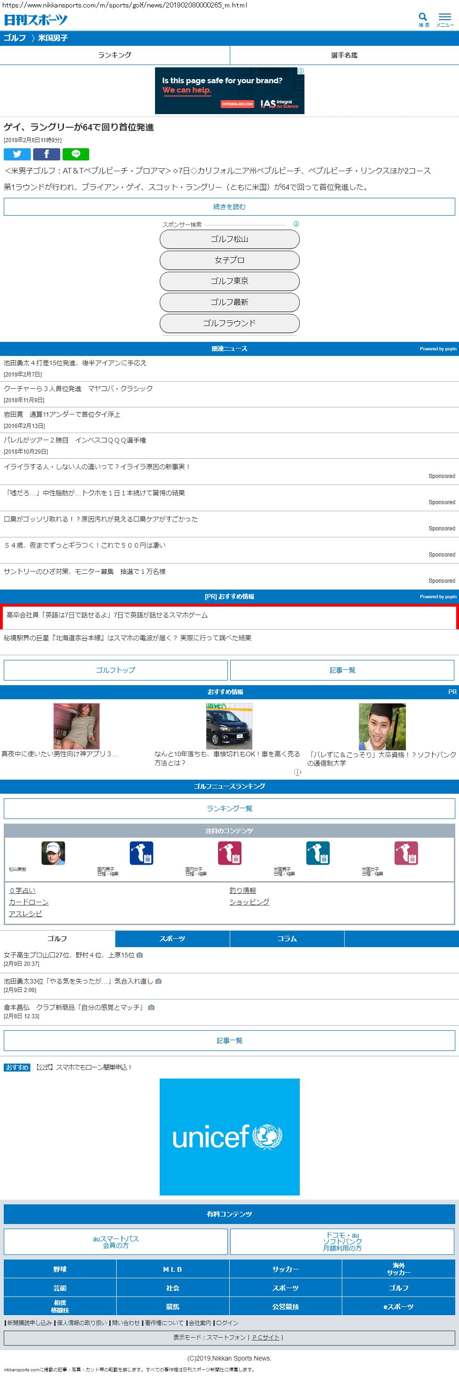Expand article with 続きを読む button
This screenshot has width=459, height=1376.
[x=229, y=207]
